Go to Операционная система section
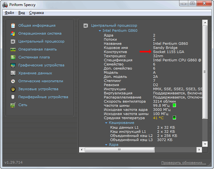 click(x=40, y=33)
